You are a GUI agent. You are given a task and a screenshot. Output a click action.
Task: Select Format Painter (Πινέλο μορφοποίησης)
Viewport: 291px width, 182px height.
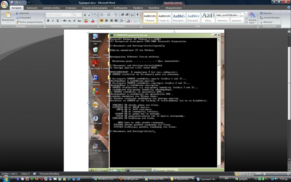click(29, 22)
